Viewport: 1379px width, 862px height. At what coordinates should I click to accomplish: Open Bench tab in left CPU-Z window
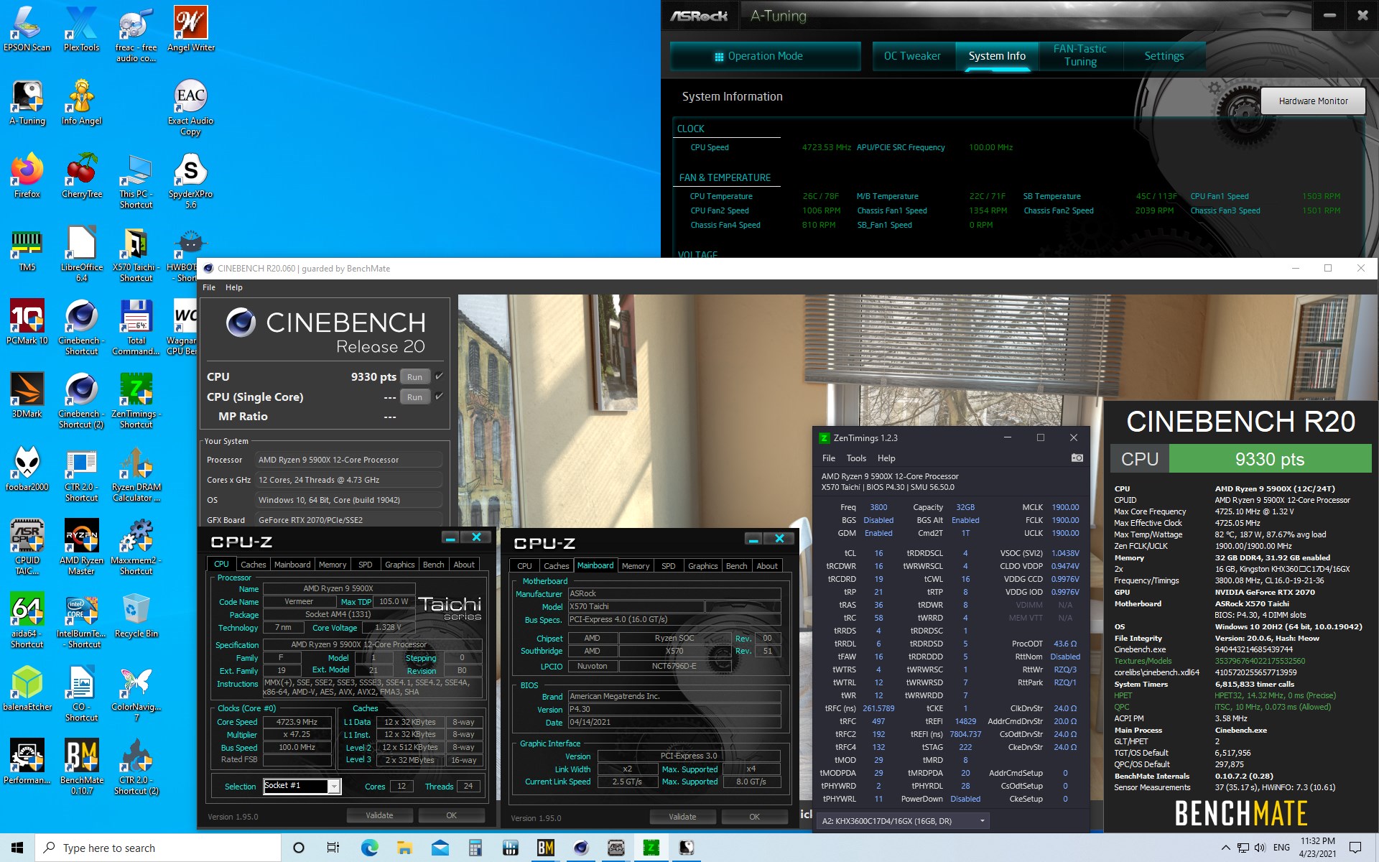[433, 565]
